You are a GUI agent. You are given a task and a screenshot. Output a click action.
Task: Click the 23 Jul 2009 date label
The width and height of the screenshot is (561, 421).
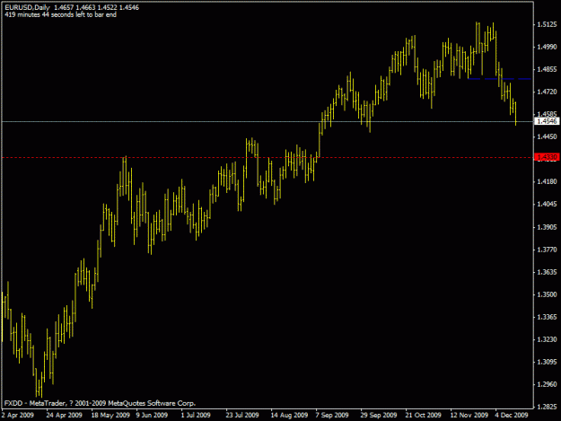[242, 415]
